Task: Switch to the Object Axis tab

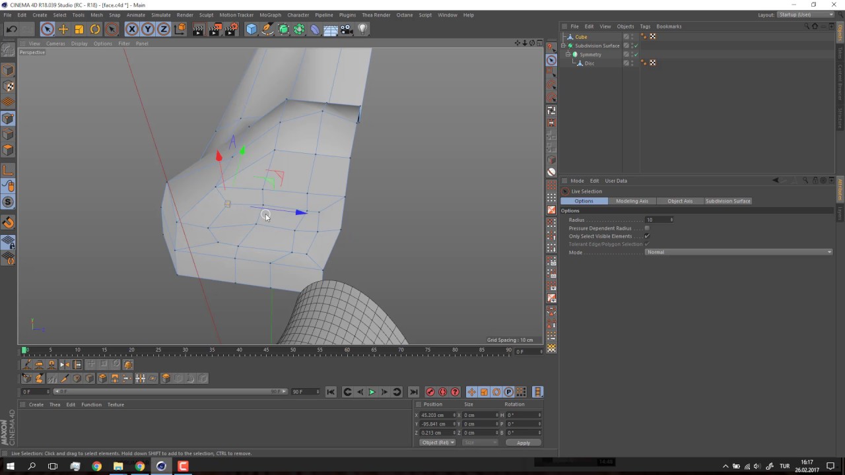Action: 680,201
